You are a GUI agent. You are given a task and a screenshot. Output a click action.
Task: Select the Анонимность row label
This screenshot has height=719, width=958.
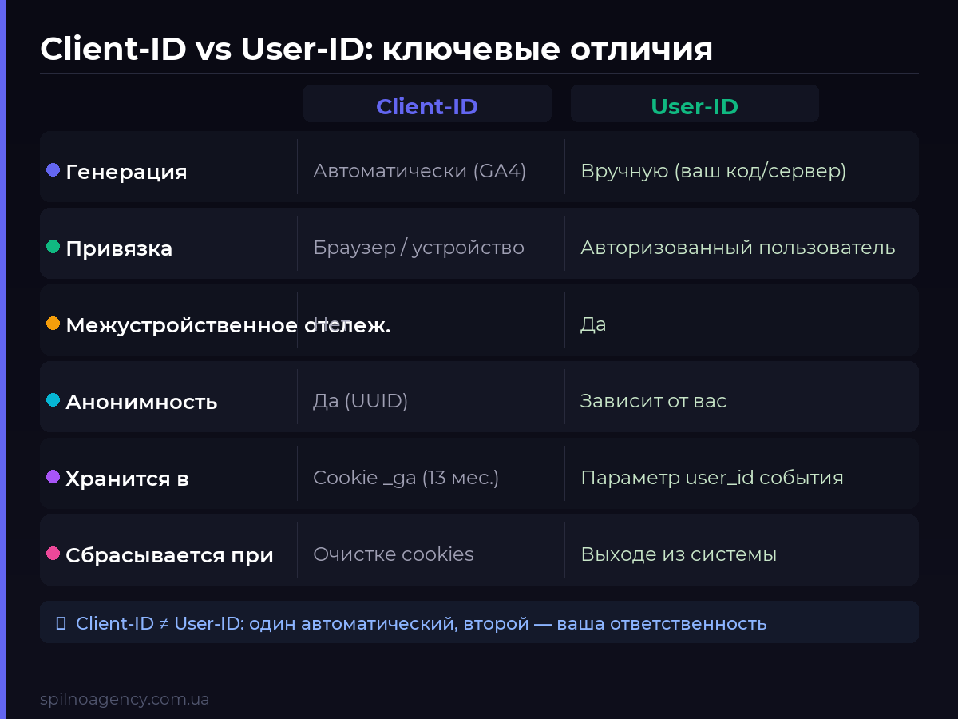pyautogui.click(x=141, y=402)
